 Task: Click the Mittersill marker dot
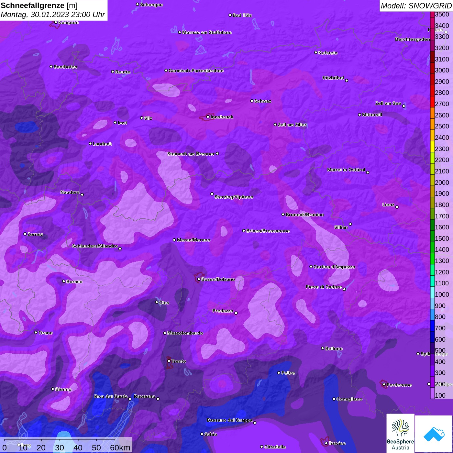(359, 115)
